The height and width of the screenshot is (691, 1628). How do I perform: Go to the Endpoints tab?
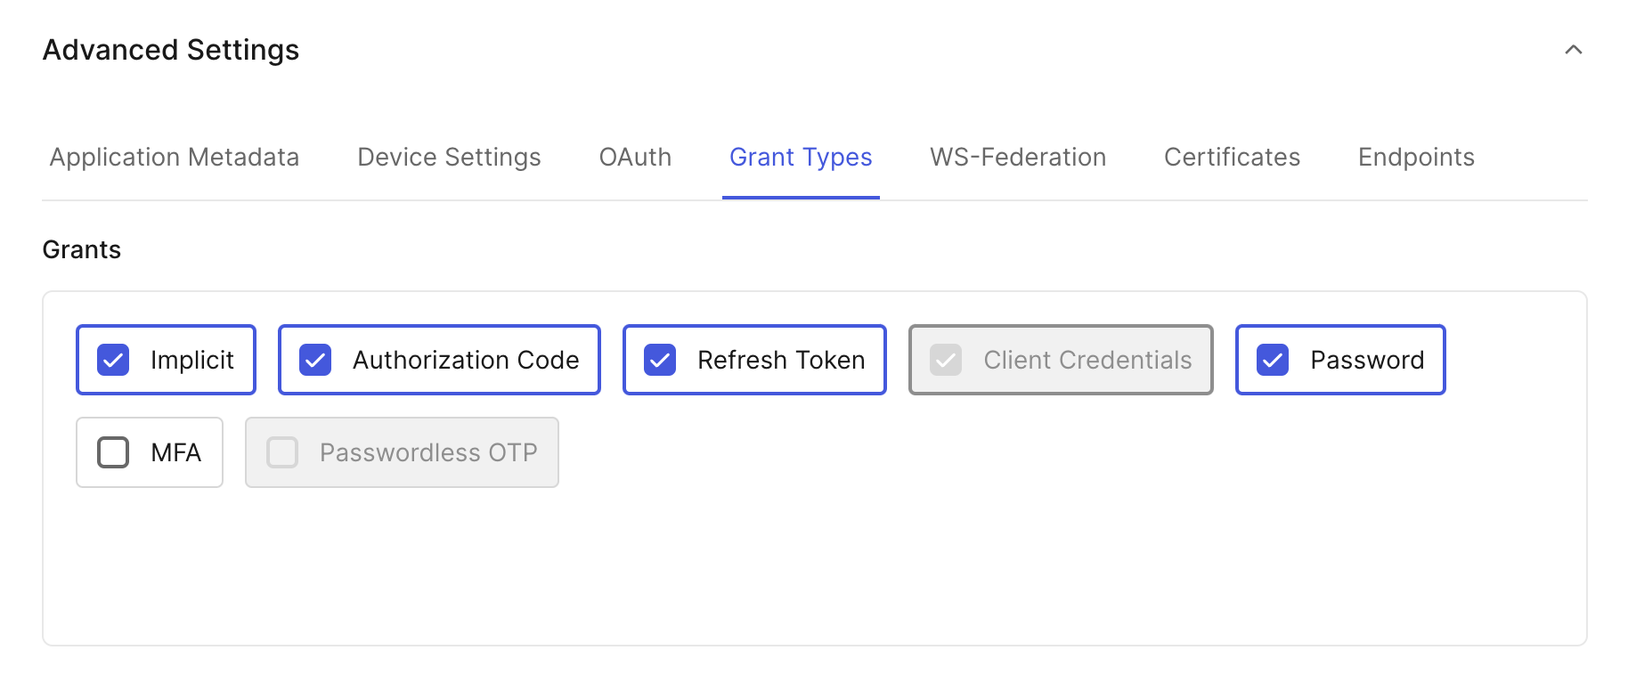[1415, 157]
